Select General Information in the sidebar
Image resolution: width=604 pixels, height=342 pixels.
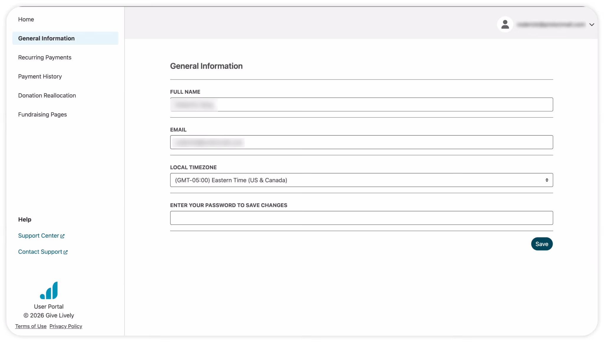(x=65, y=38)
